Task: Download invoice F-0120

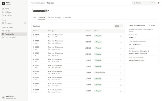Action: [121, 36]
